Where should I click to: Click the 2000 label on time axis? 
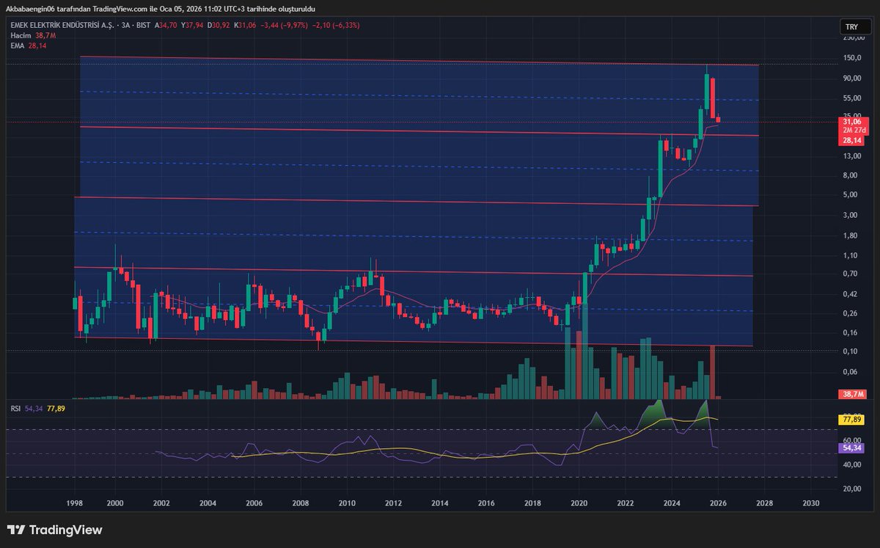(114, 504)
